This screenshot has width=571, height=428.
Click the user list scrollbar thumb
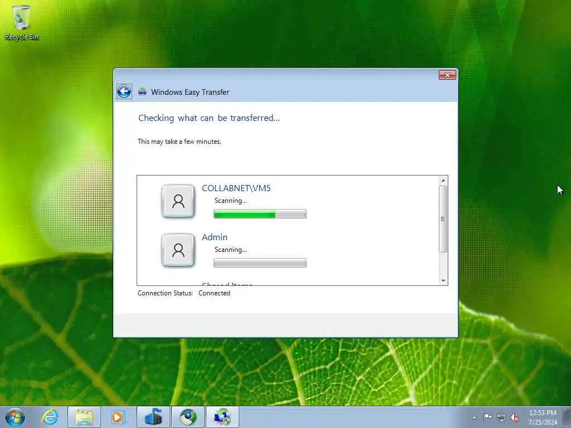tap(443, 218)
